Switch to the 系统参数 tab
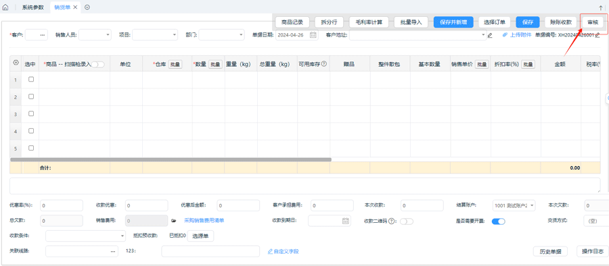Screen dimensions: 609x266 (33, 7)
